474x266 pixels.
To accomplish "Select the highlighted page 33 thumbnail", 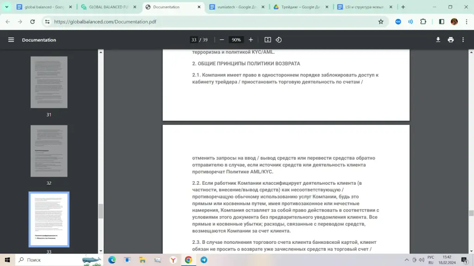I will pos(49,219).
